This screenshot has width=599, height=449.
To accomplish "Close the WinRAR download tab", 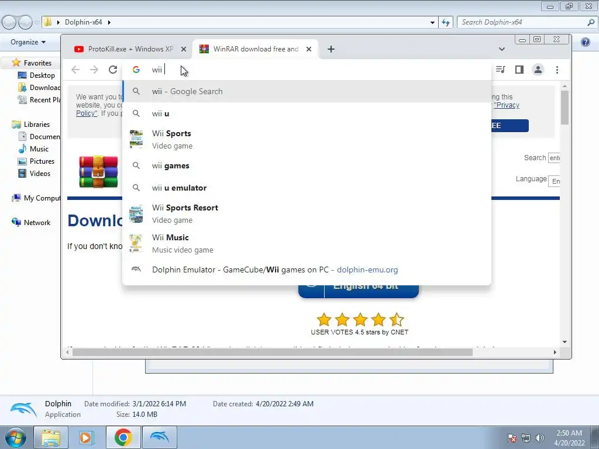I will [309, 49].
